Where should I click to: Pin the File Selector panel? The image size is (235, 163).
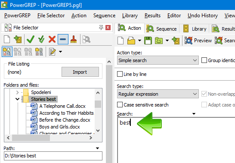(x=101, y=28)
